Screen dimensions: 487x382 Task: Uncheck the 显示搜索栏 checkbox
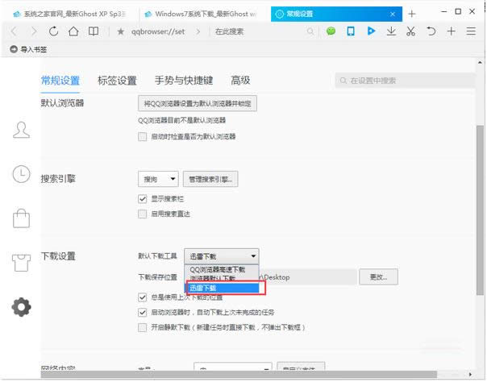click(x=142, y=199)
